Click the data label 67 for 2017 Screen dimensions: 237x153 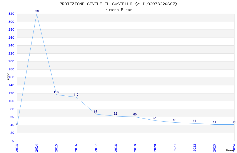pyautogui.click(x=96, y=112)
